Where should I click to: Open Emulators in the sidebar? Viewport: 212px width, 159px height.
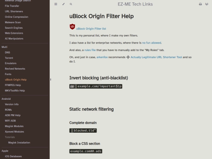(x=11, y=63)
